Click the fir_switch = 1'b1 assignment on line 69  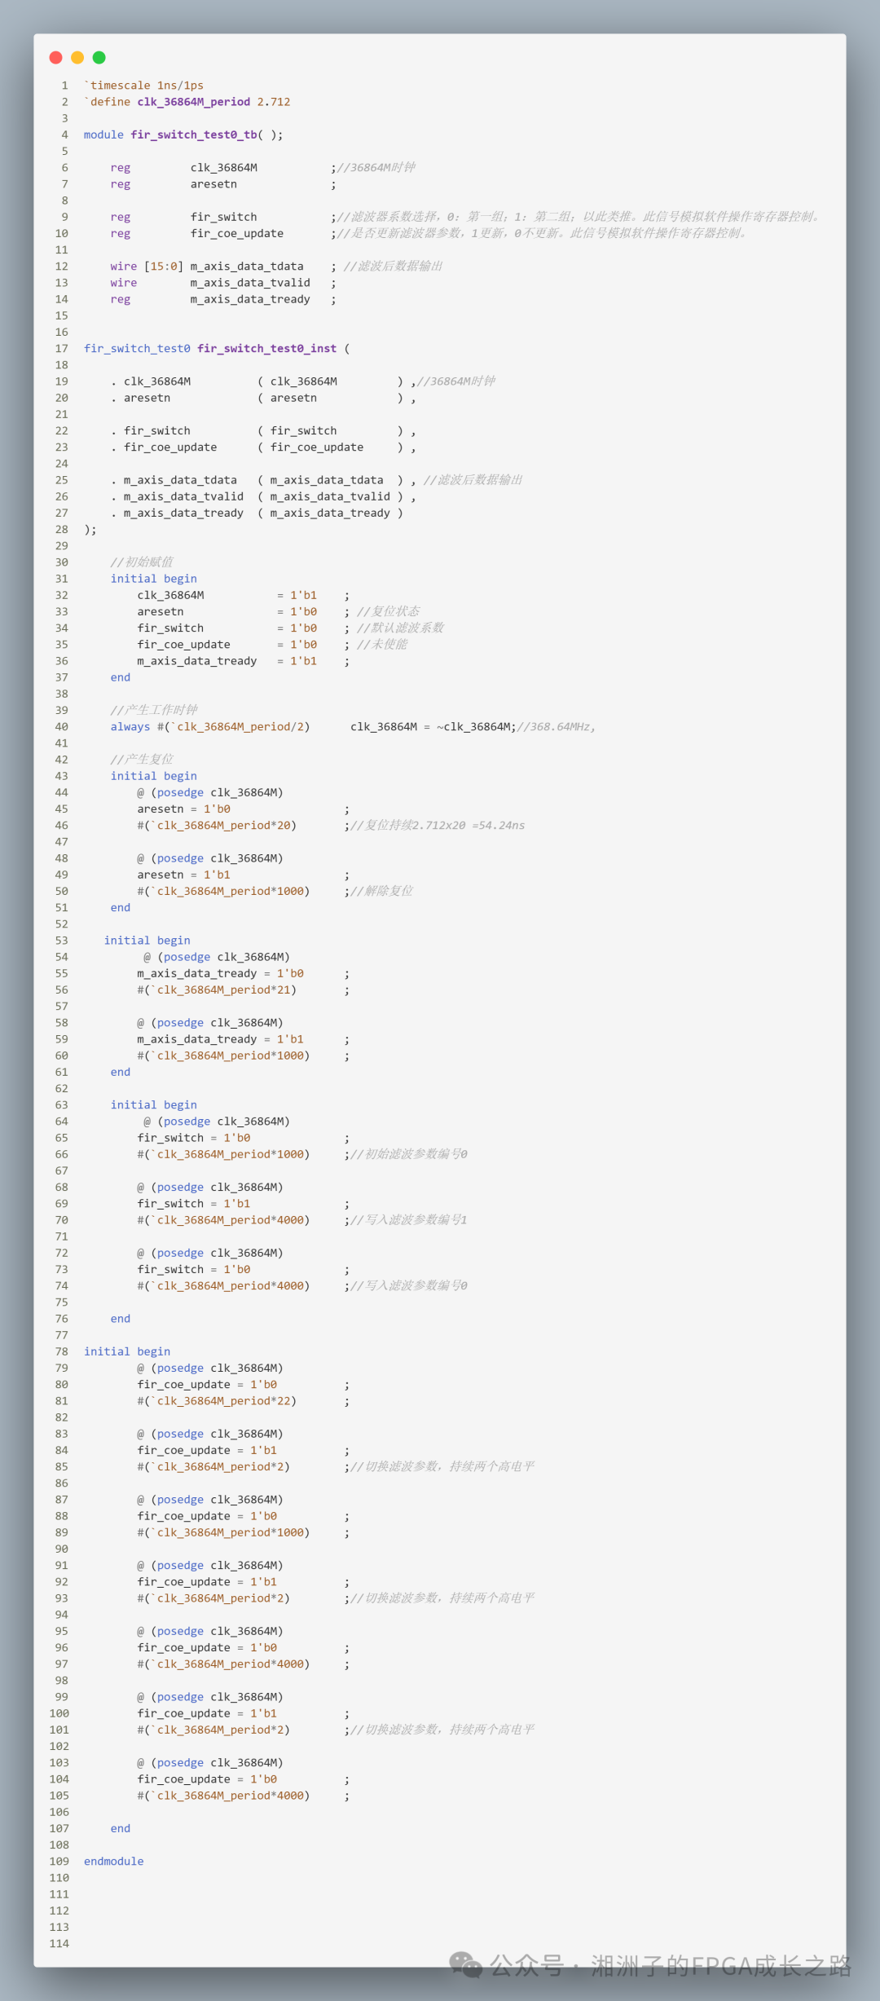(194, 1204)
